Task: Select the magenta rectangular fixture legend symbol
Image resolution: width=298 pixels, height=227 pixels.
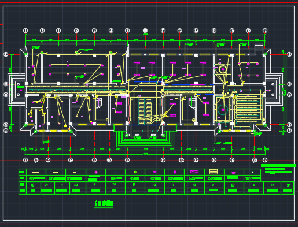Action: (194, 172)
